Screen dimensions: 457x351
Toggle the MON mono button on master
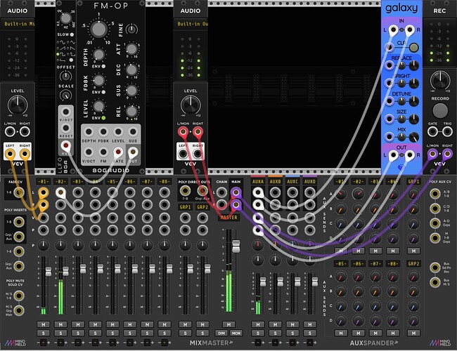click(236, 333)
